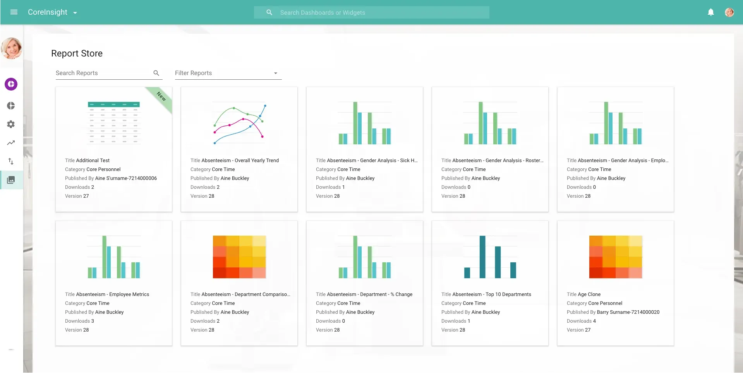743x373 pixels.
Task: Open notifications via the bell icon
Action: click(x=711, y=12)
